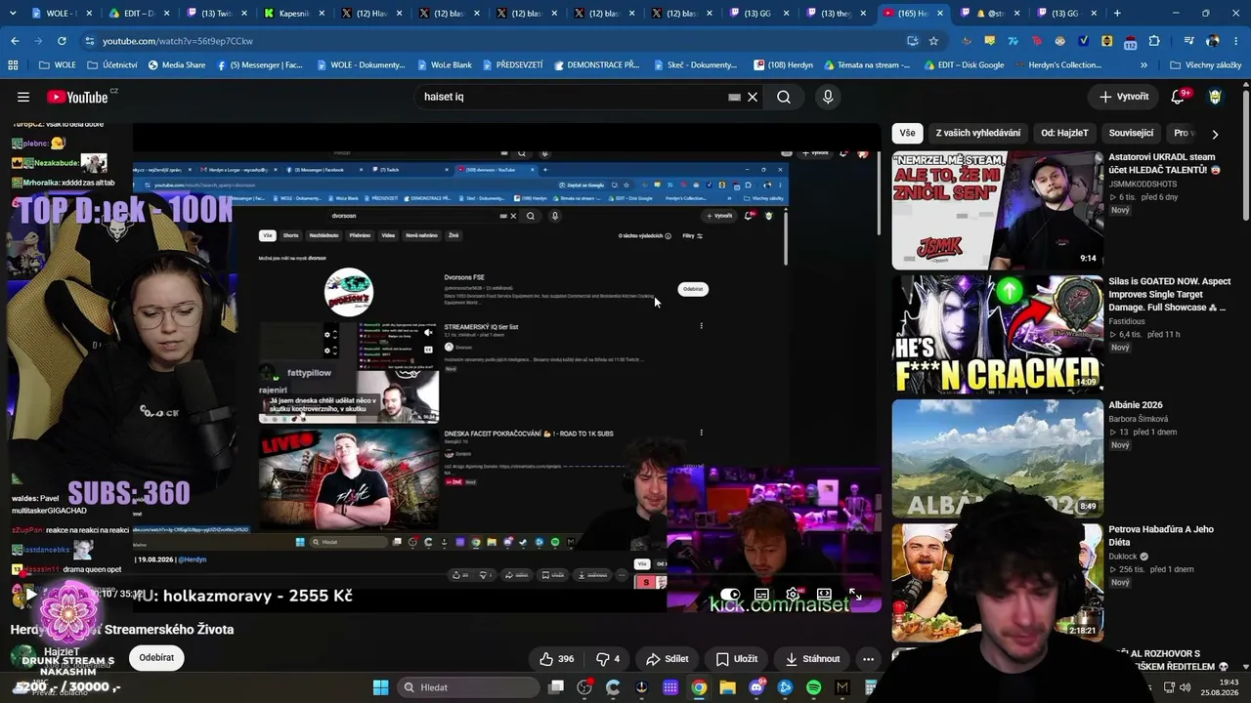The image size is (1251, 703).
Task: Open the 'EDIT – Disk Google' bookmark
Action: 964,65
